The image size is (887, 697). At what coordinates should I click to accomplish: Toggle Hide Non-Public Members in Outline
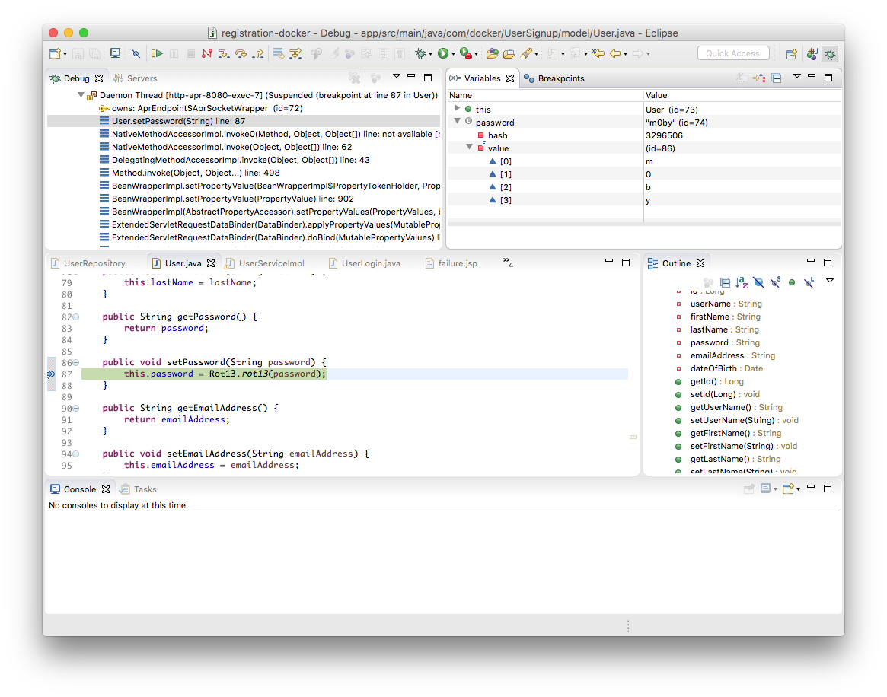click(792, 282)
